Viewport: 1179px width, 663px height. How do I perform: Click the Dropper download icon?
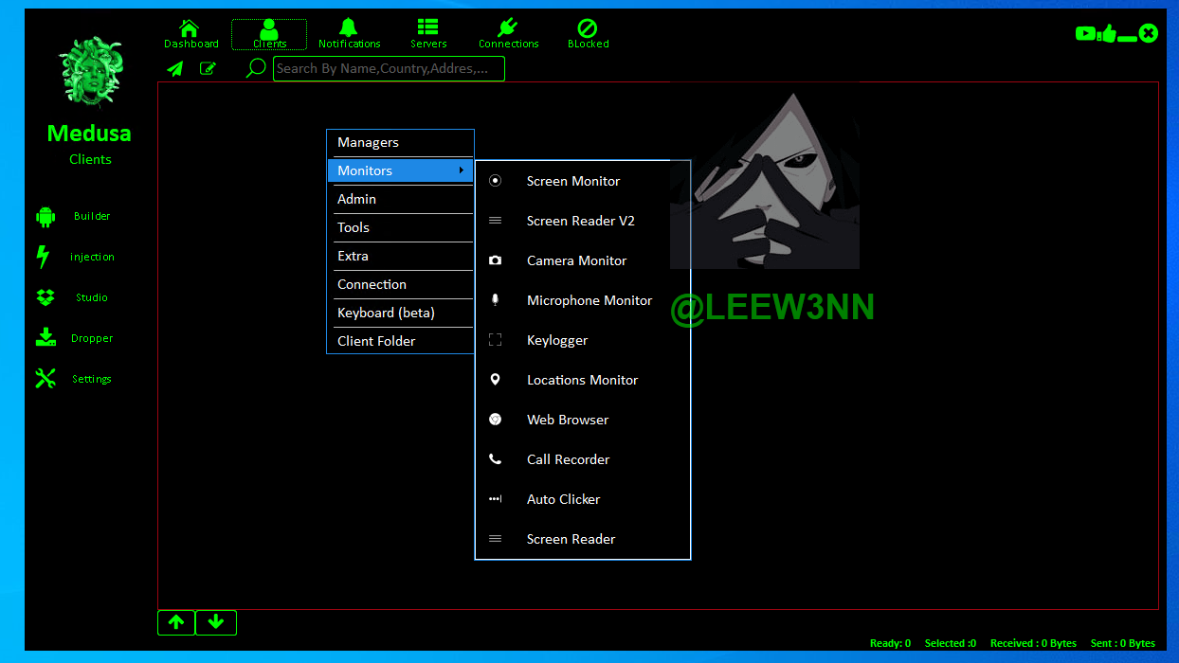[x=45, y=337]
